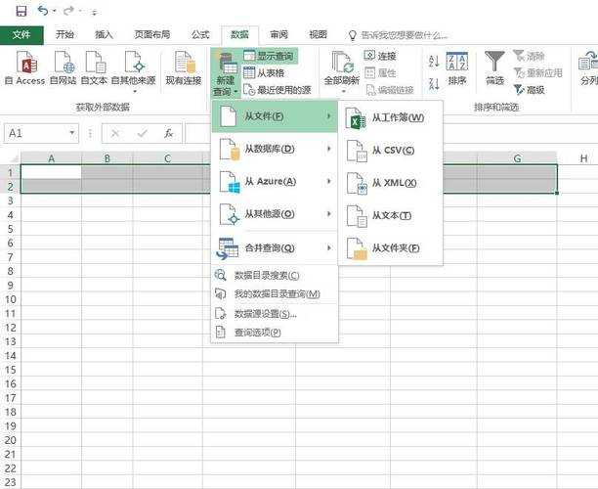The width and height of the screenshot is (598, 489).
Task: Choose 数据目录搜索(C) from the menu
Action: point(275,275)
